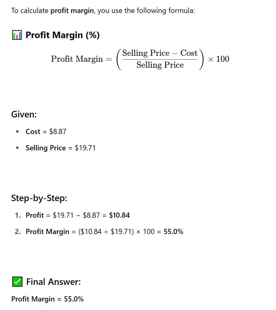This screenshot has height=310, width=276.
Task: Select the Selling Price = $19.71 bullet
Action: point(60,148)
